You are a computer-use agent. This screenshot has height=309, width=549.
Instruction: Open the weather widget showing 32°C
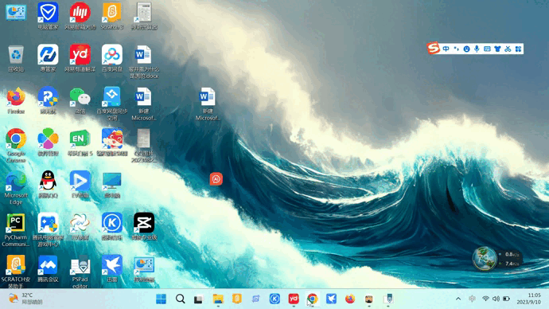tap(25, 299)
